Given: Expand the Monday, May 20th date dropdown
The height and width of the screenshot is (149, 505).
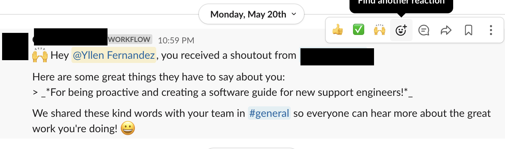Looking at the screenshot, I should (251, 14).
